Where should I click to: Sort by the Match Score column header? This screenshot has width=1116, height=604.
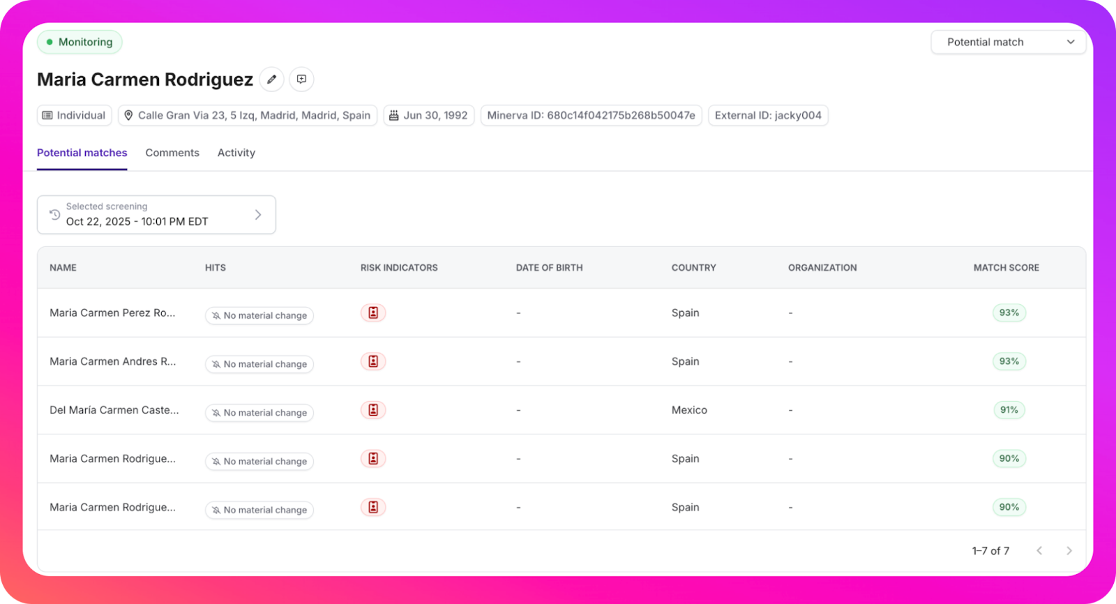click(1006, 268)
